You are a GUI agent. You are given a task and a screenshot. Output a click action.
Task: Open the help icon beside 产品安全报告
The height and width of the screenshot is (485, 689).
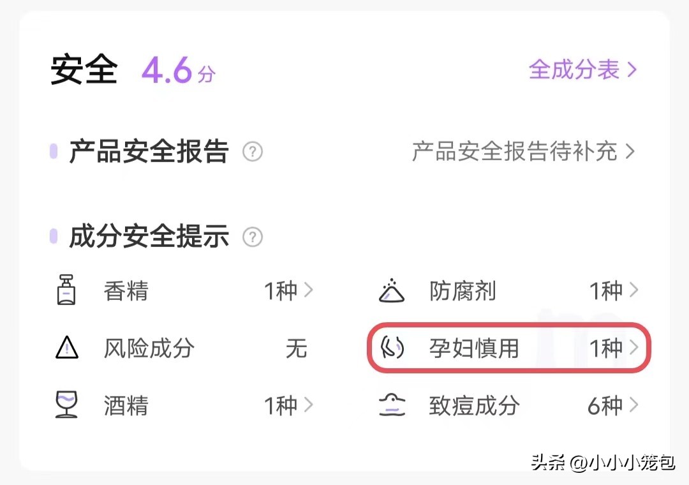253,152
